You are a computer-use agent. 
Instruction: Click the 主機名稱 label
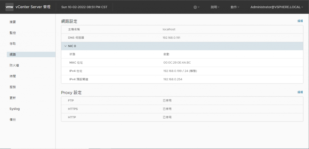(x=74, y=29)
